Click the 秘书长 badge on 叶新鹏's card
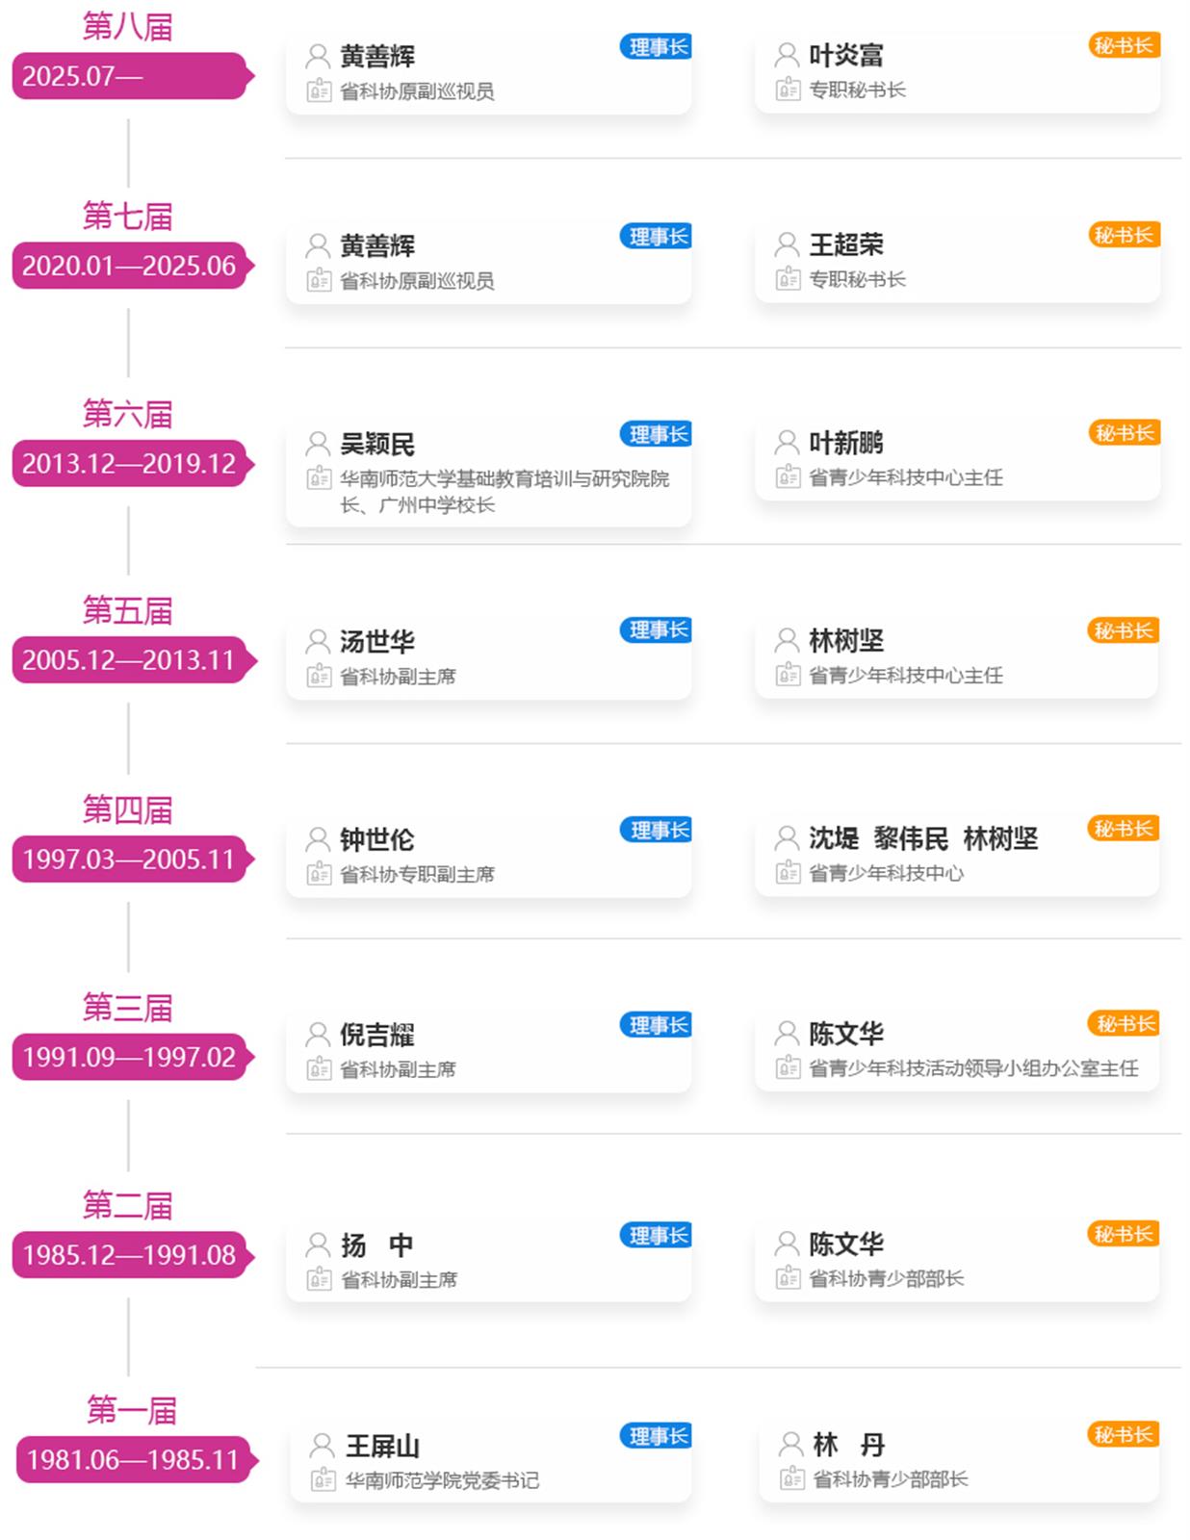1190x1540 pixels. (x=1124, y=433)
